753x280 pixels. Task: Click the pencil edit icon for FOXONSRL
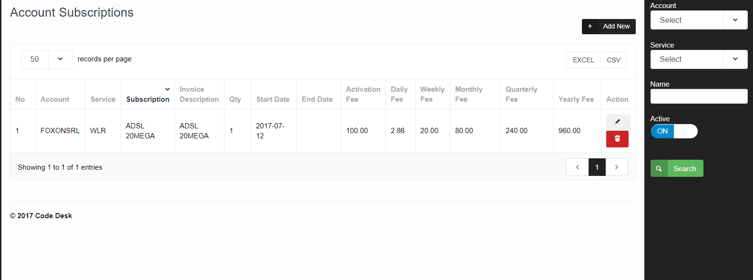coord(617,122)
